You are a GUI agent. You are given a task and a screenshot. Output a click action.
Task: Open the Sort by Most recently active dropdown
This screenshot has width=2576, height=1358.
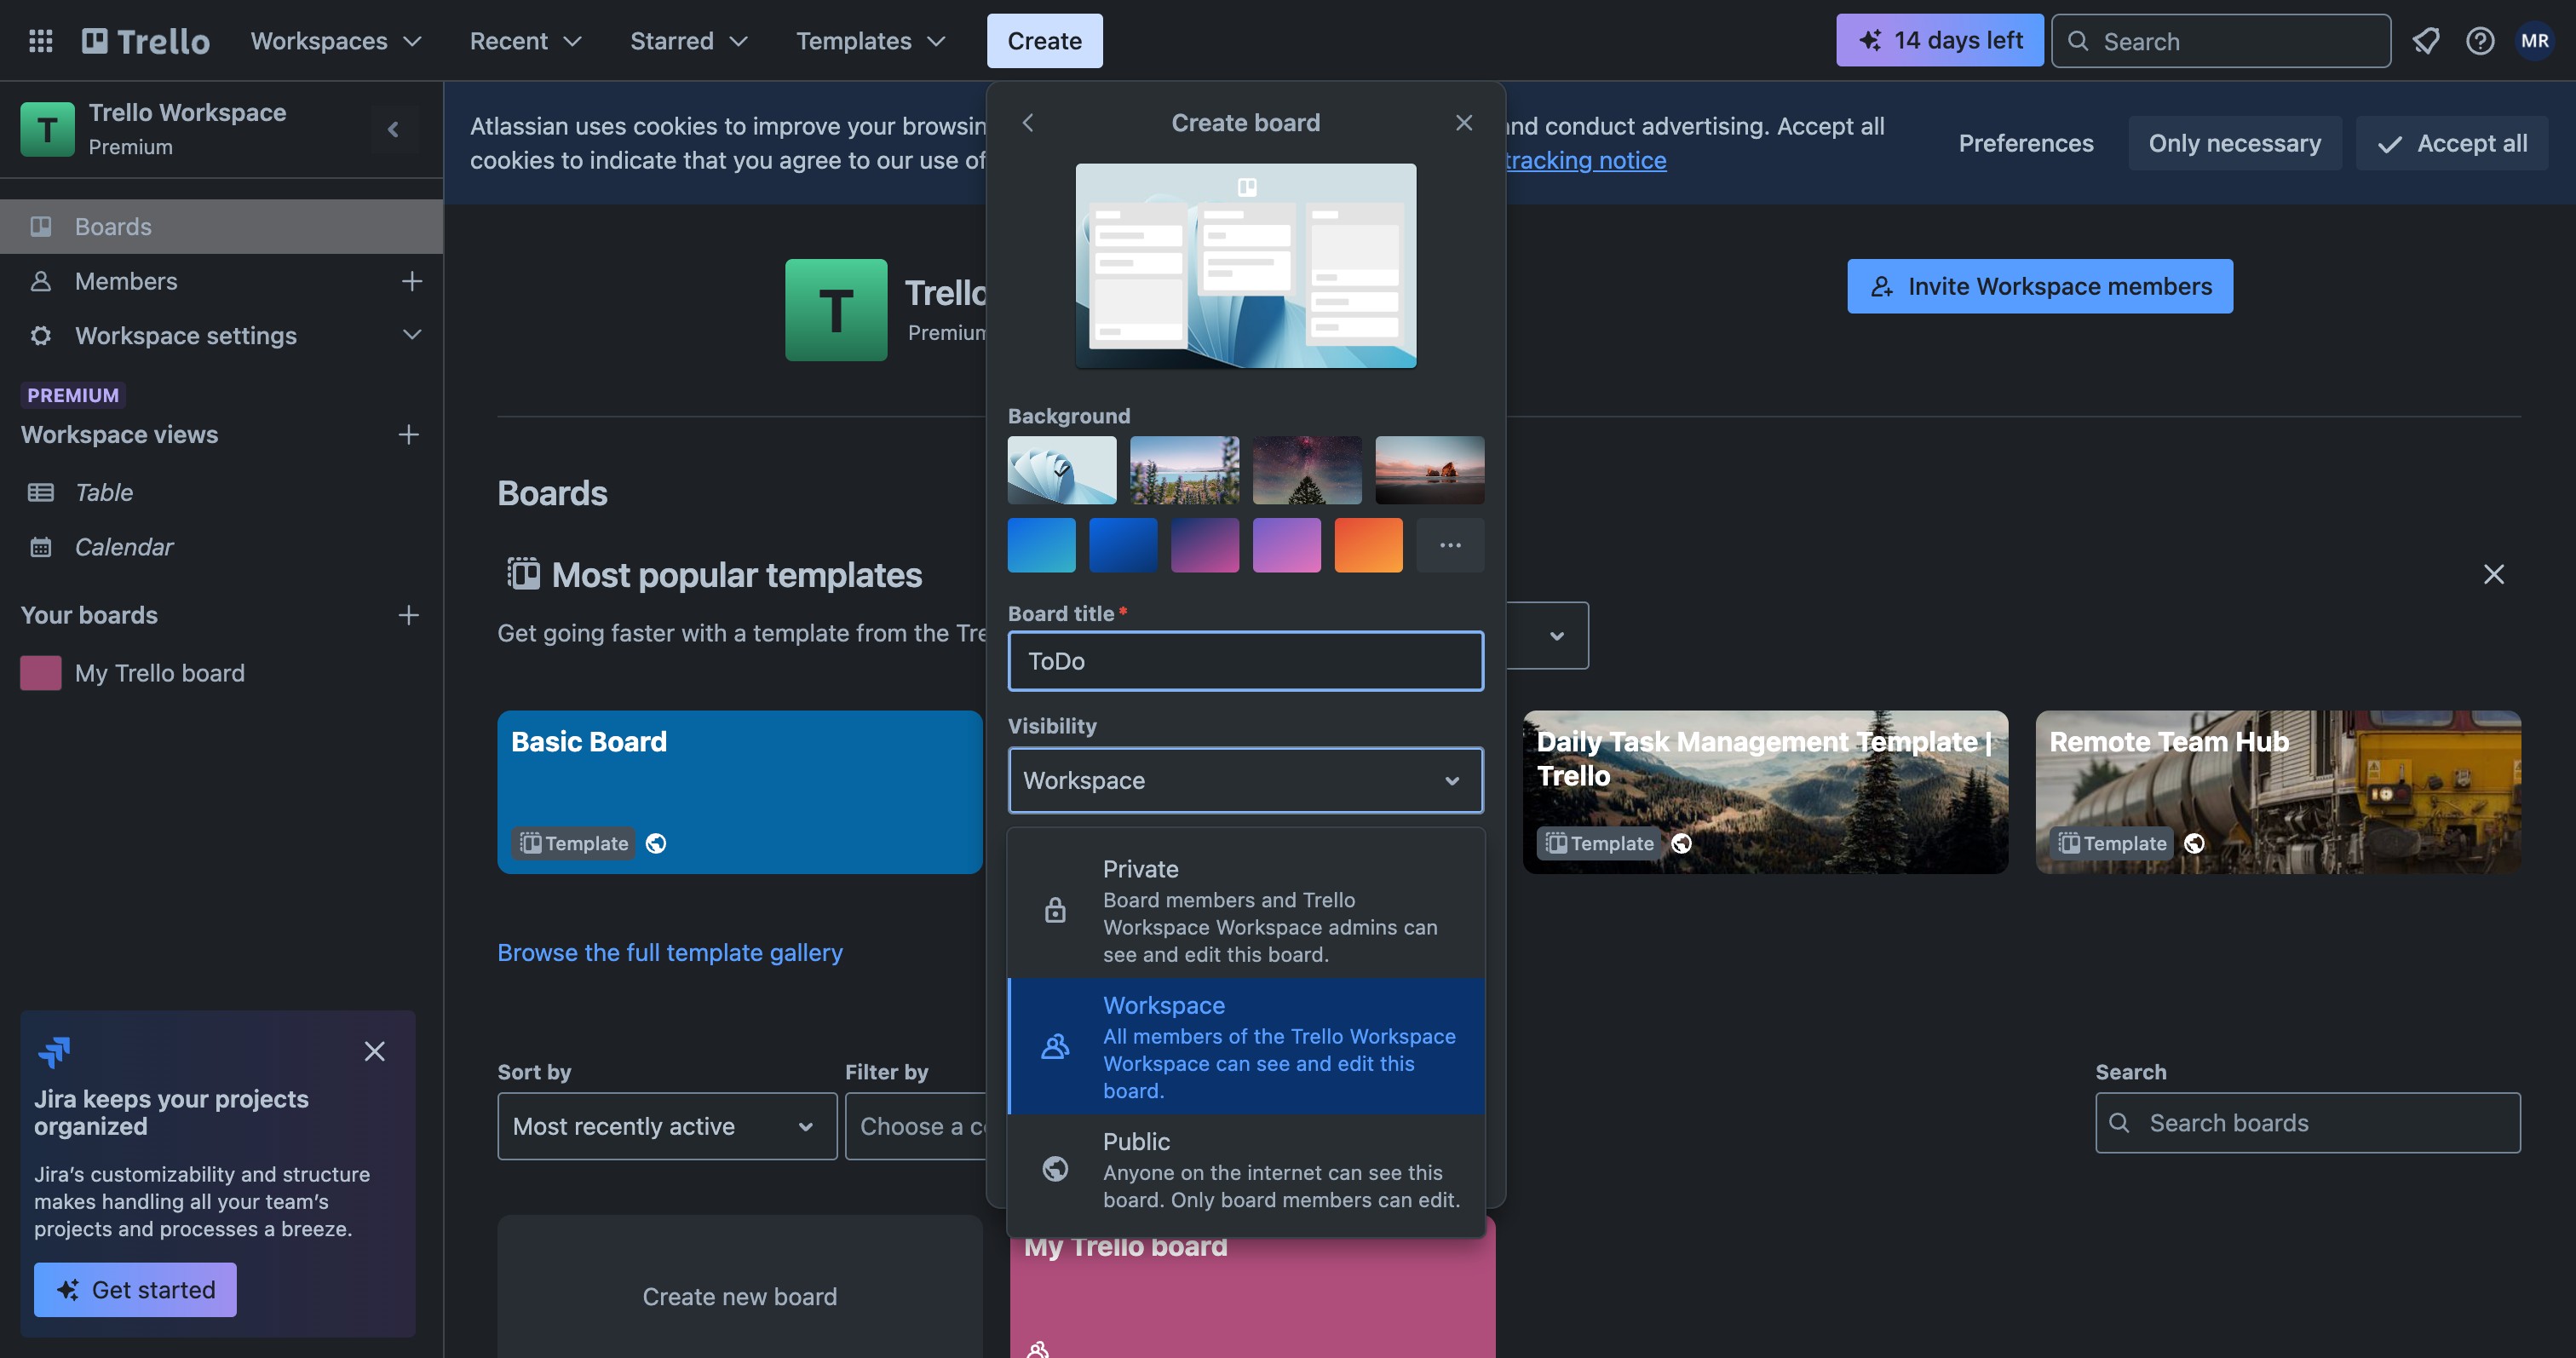point(667,1126)
